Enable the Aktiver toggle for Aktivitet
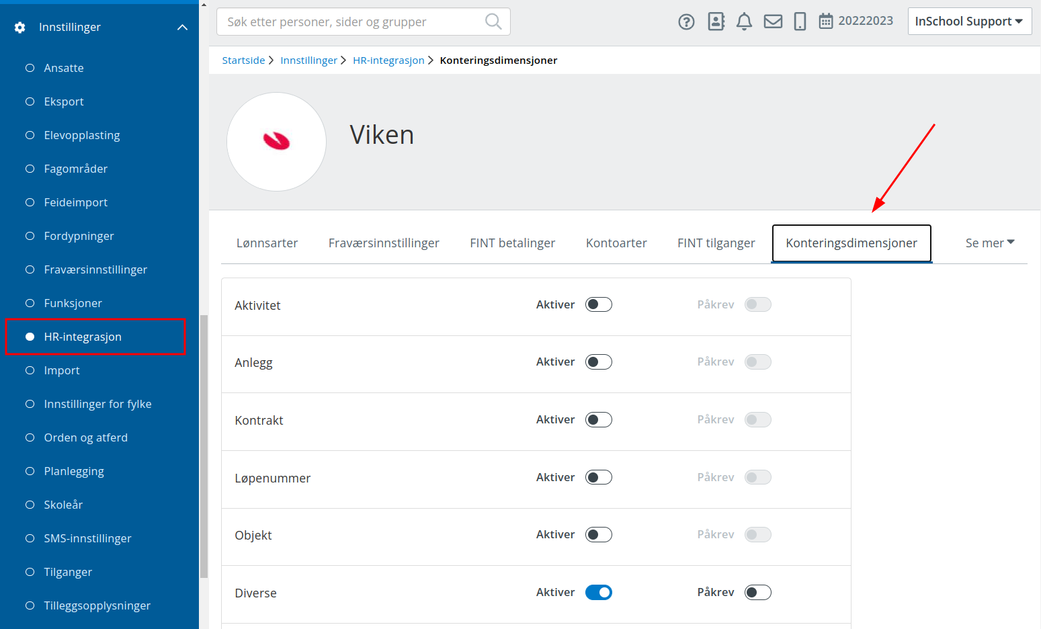This screenshot has width=1041, height=629. tap(599, 304)
